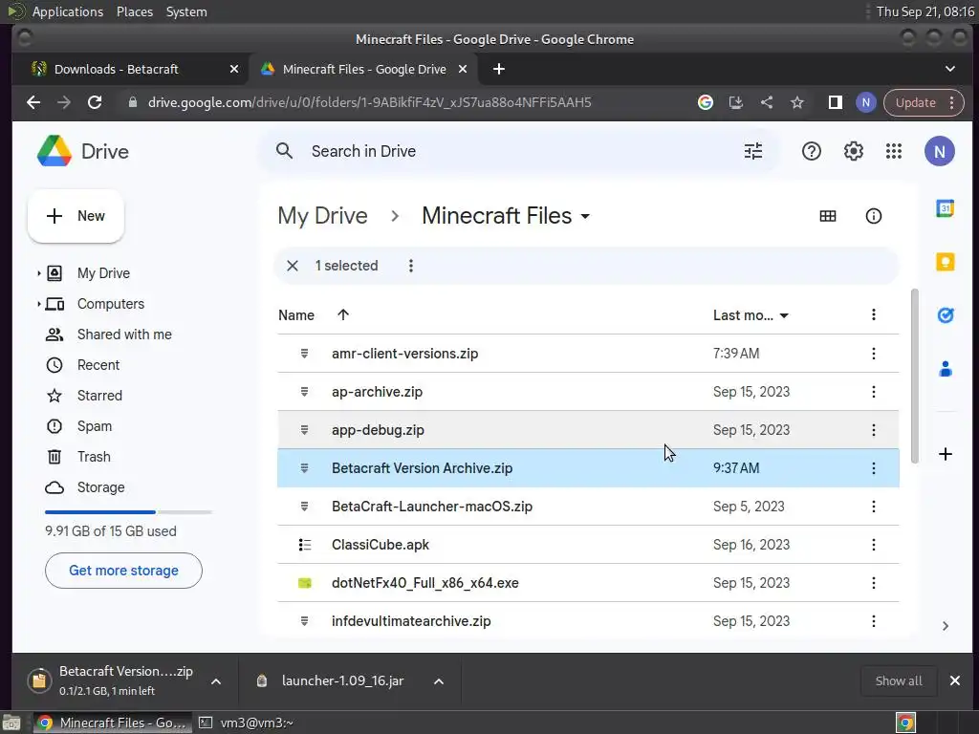This screenshot has height=734, width=979.
Task: Select the Minecraft Files - Google Drive tab
Action: [363, 69]
